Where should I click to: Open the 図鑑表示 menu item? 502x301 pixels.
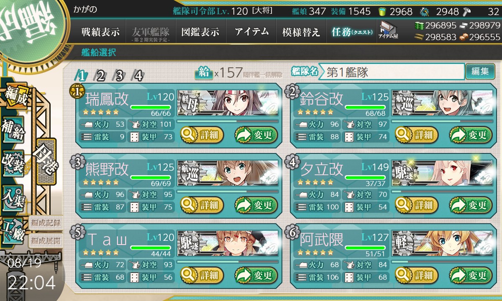[200, 32]
